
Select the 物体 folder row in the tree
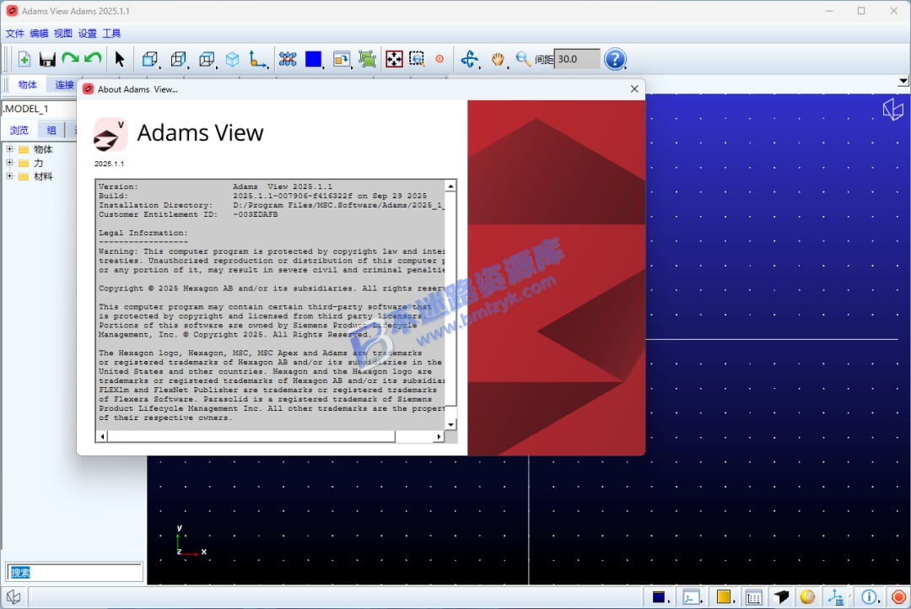35,149
